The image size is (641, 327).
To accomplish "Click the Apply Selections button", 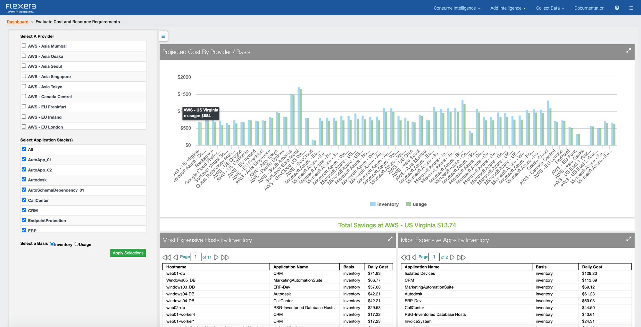I will tap(128, 253).
